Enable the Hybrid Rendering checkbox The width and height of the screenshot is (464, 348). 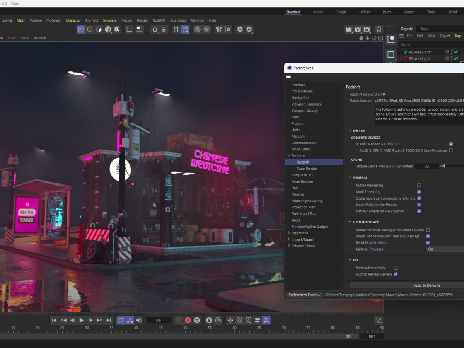(x=419, y=186)
